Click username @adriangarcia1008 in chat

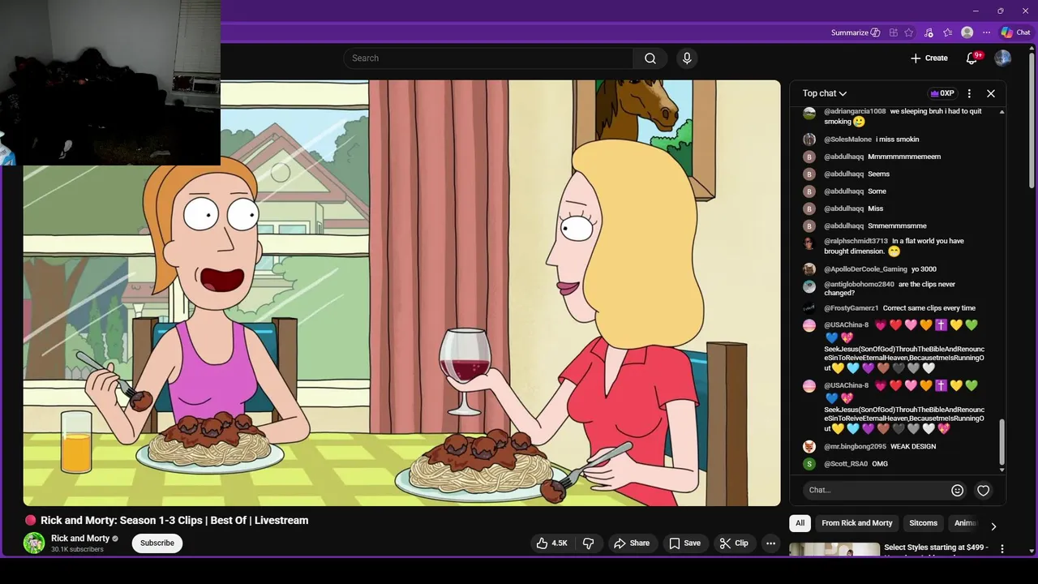coord(855,111)
